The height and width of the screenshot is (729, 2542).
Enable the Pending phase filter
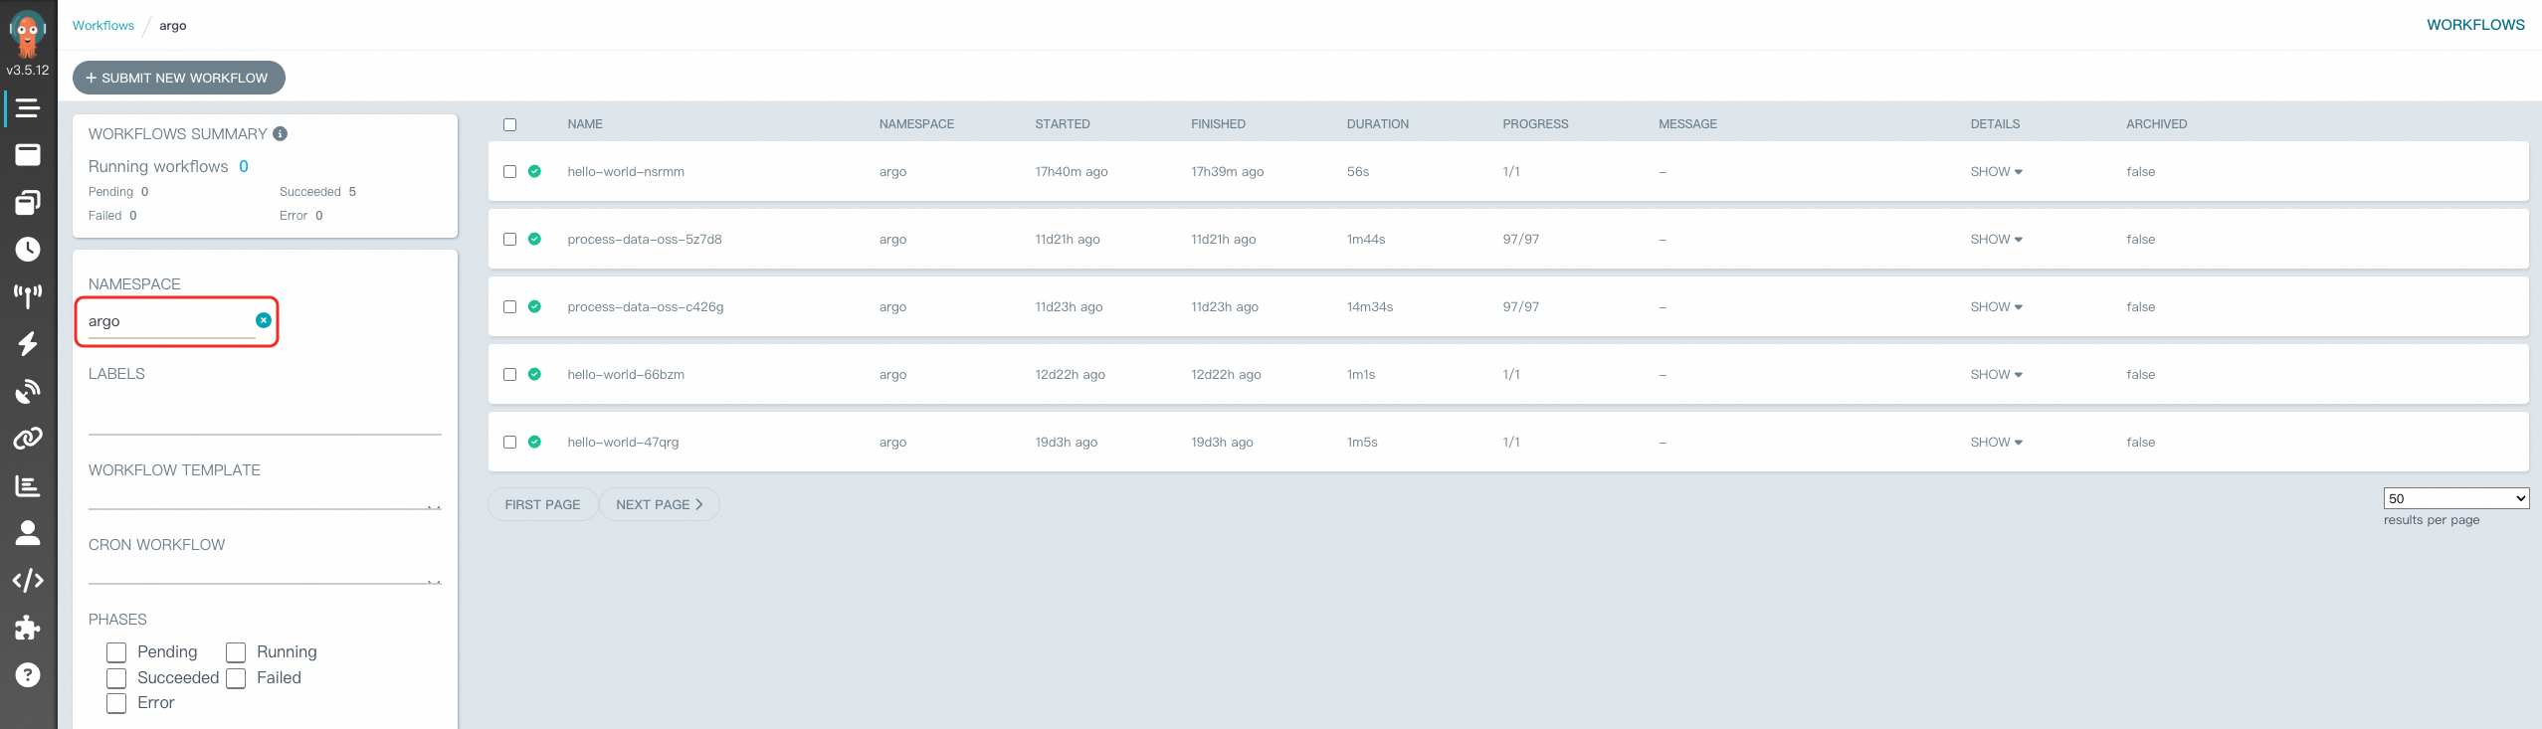click(116, 652)
